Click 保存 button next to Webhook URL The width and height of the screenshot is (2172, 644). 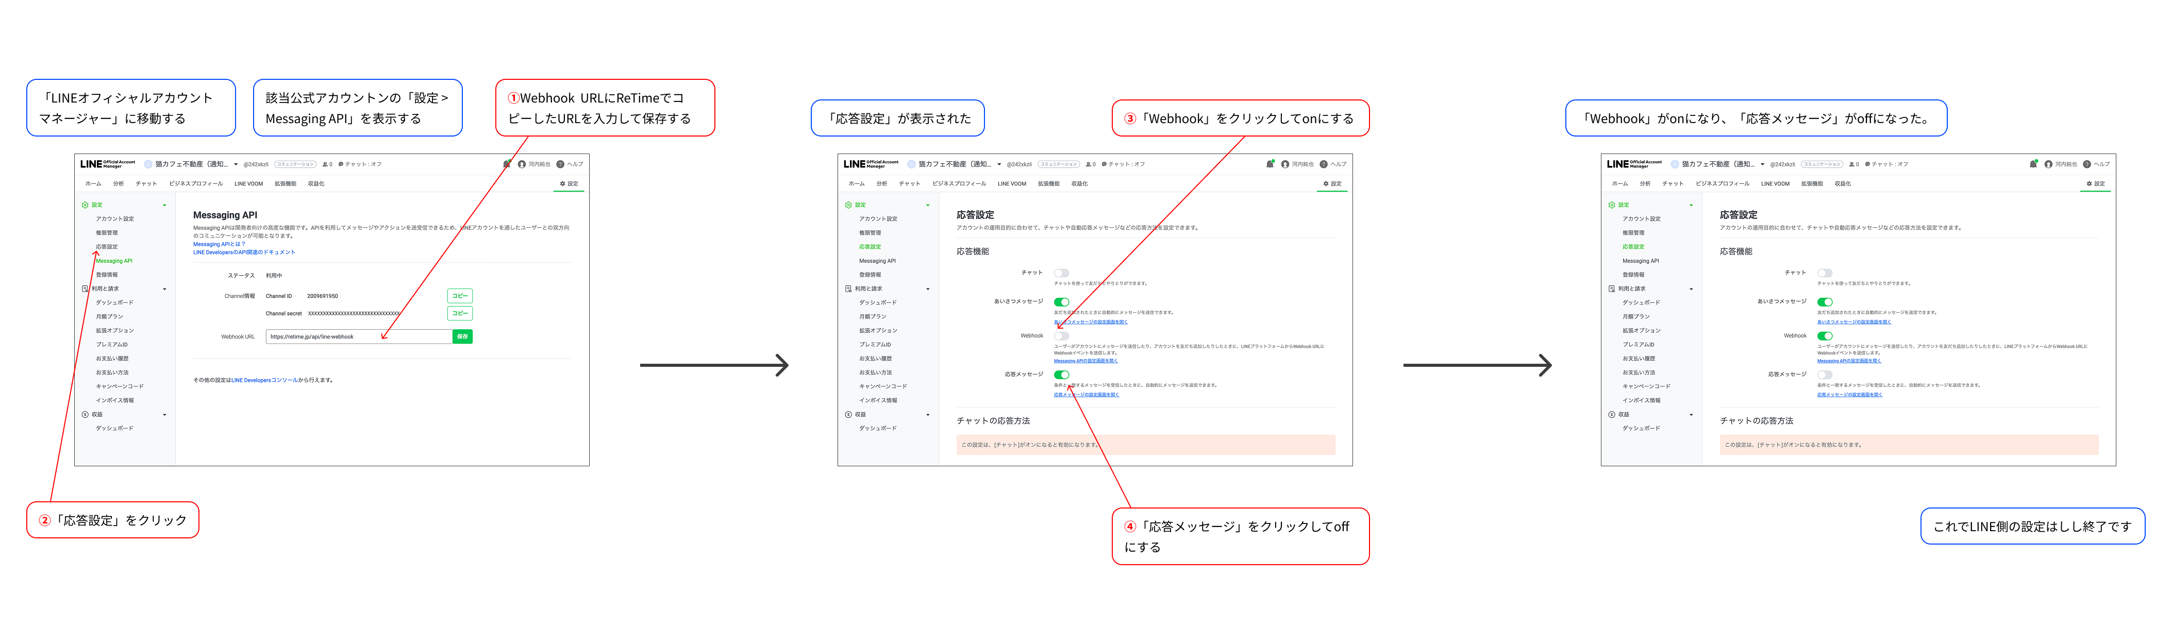pos(462,336)
